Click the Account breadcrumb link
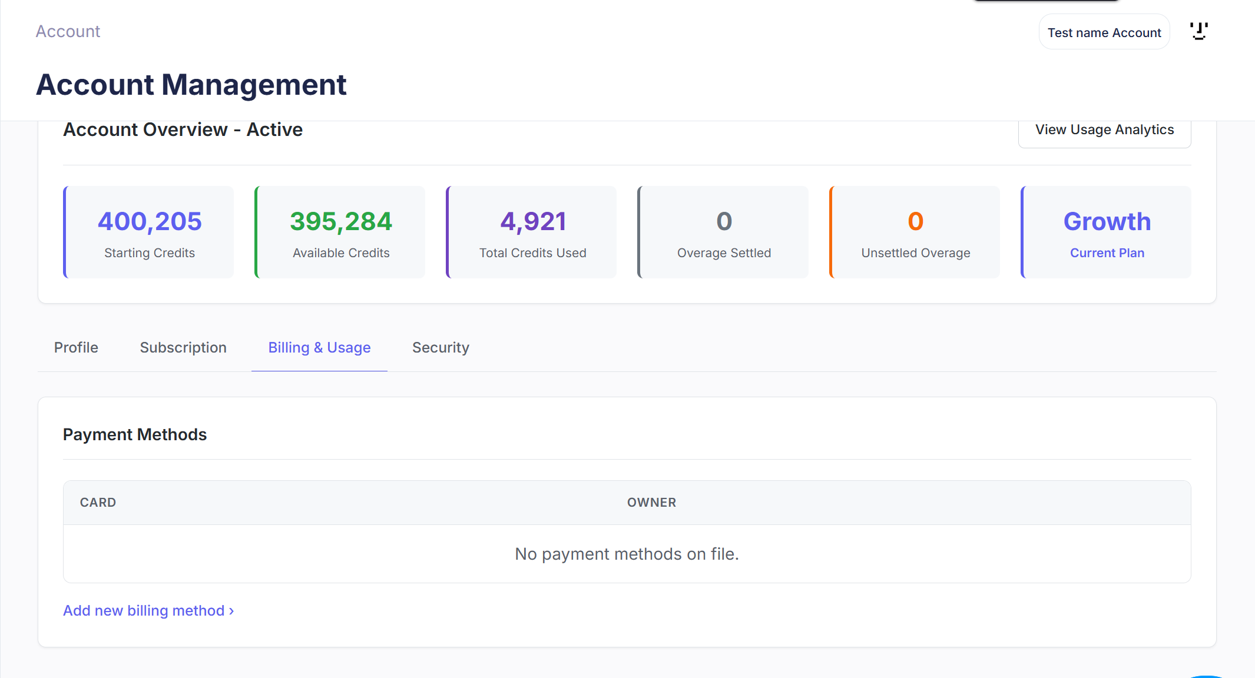 pos(68,31)
